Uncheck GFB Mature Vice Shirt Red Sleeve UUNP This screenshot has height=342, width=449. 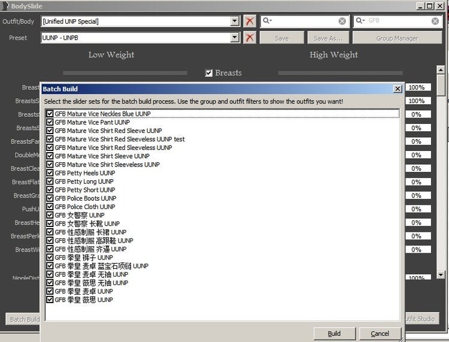tap(50, 131)
